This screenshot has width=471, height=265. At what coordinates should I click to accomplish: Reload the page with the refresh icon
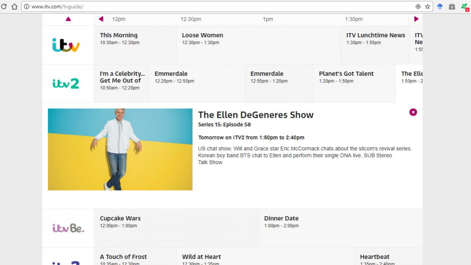[x=4, y=6]
